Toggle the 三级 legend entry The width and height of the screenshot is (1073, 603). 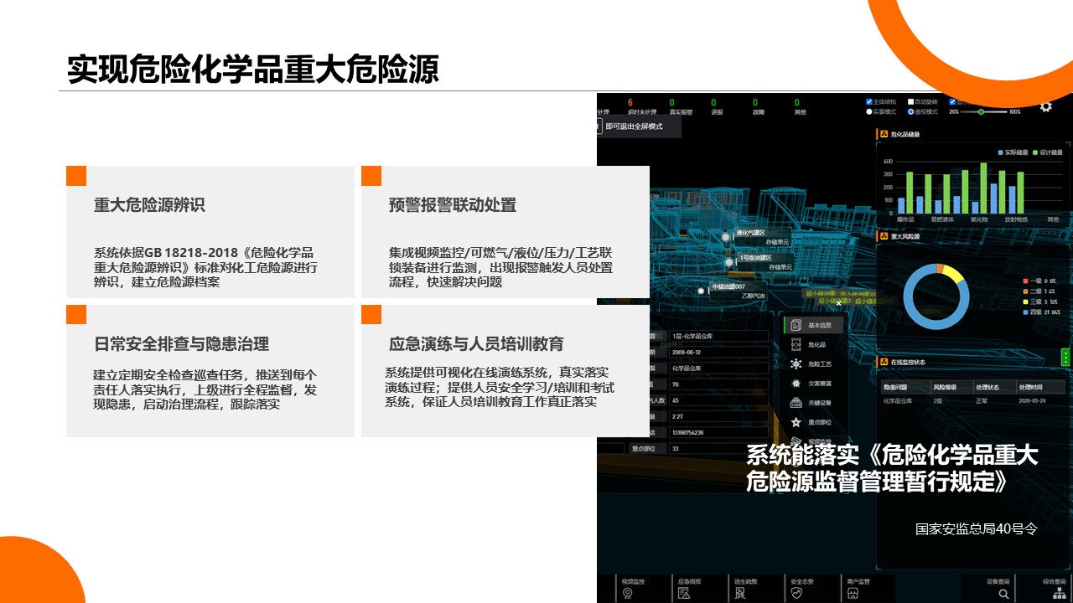[1040, 301]
